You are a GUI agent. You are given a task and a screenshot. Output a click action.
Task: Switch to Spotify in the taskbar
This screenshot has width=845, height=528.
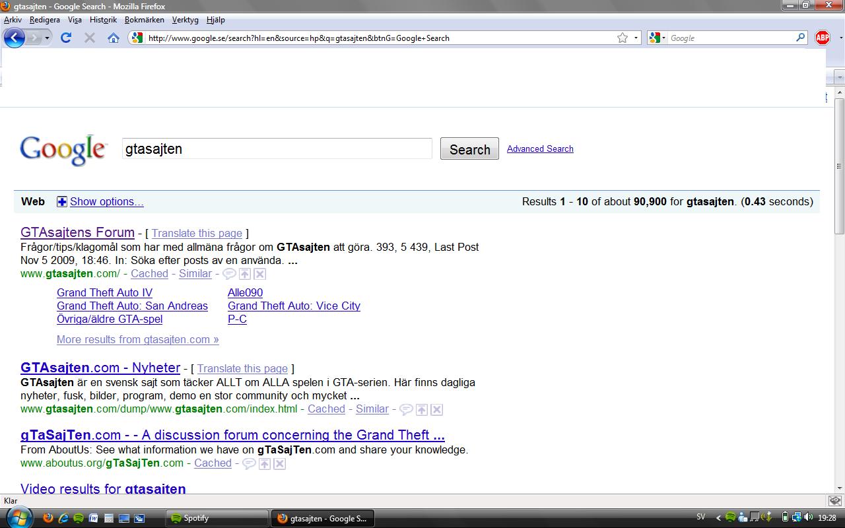pyautogui.click(x=217, y=518)
